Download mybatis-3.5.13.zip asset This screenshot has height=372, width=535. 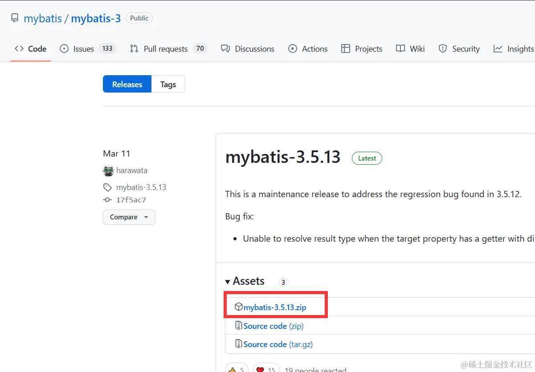coord(275,307)
